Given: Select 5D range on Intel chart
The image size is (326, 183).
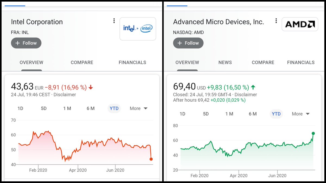Looking at the screenshot, I should (44, 108).
